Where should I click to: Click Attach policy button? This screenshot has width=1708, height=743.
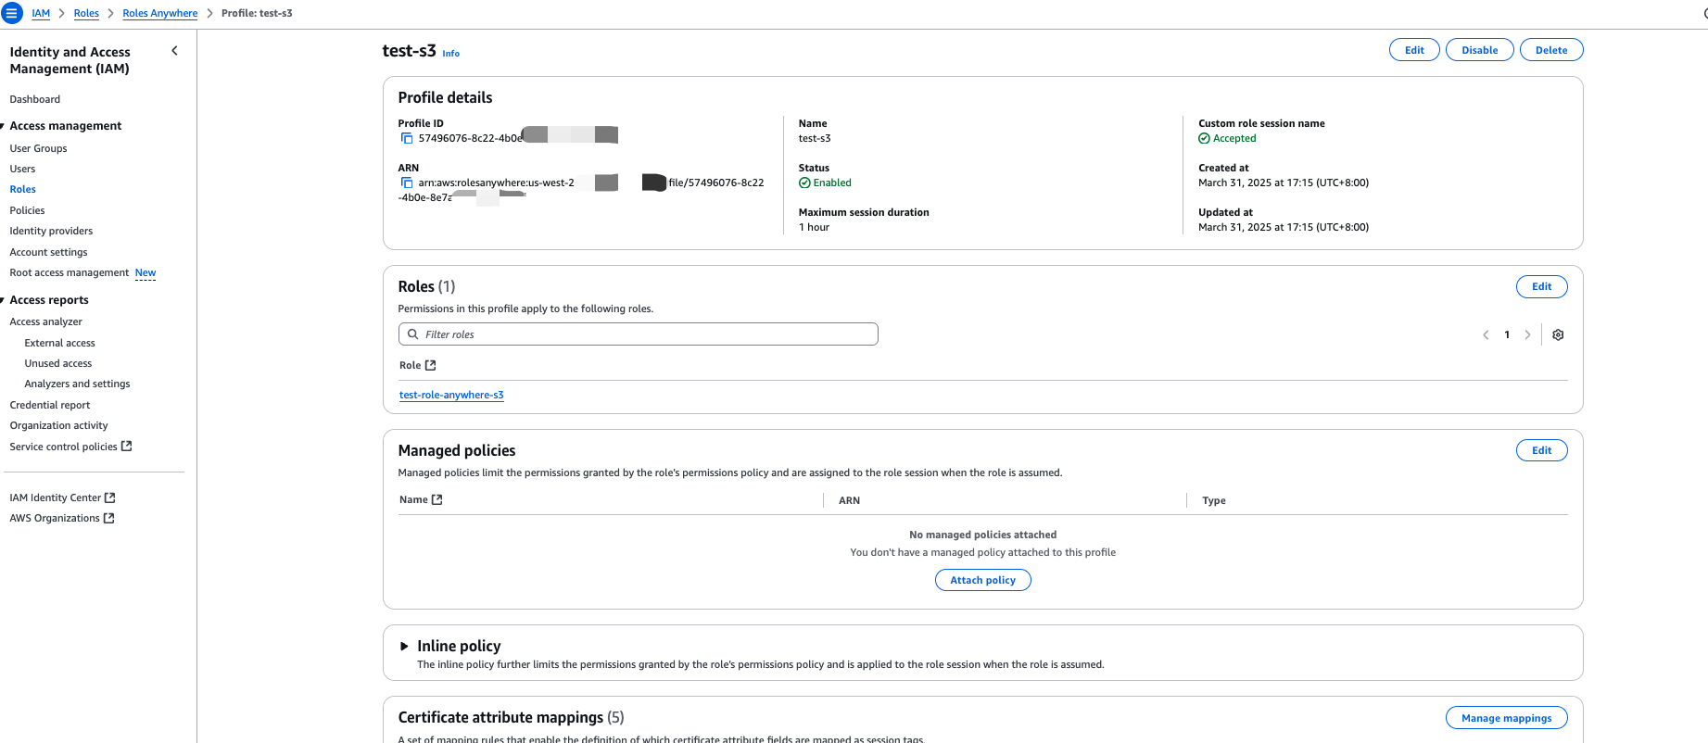[982, 580]
